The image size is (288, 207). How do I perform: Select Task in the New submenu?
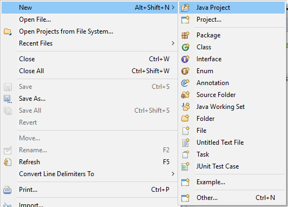pos(232,154)
